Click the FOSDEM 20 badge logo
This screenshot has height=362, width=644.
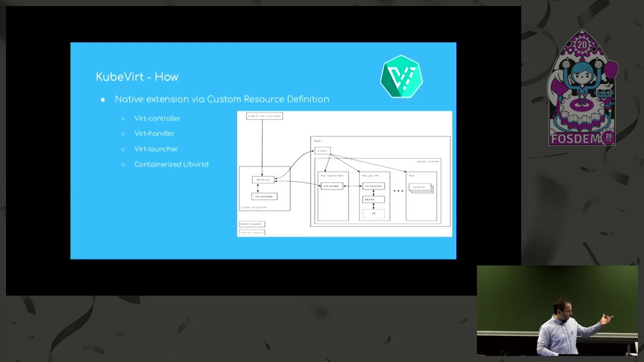pos(583,88)
